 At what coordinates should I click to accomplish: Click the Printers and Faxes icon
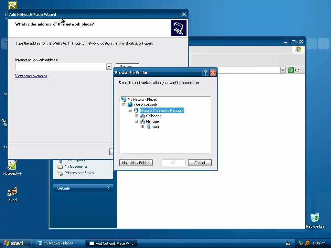point(60,173)
